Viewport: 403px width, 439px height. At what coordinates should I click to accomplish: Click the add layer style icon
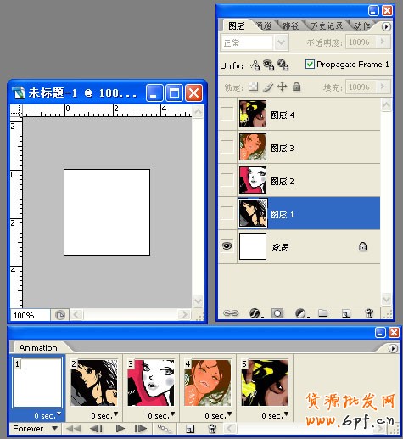pos(255,313)
